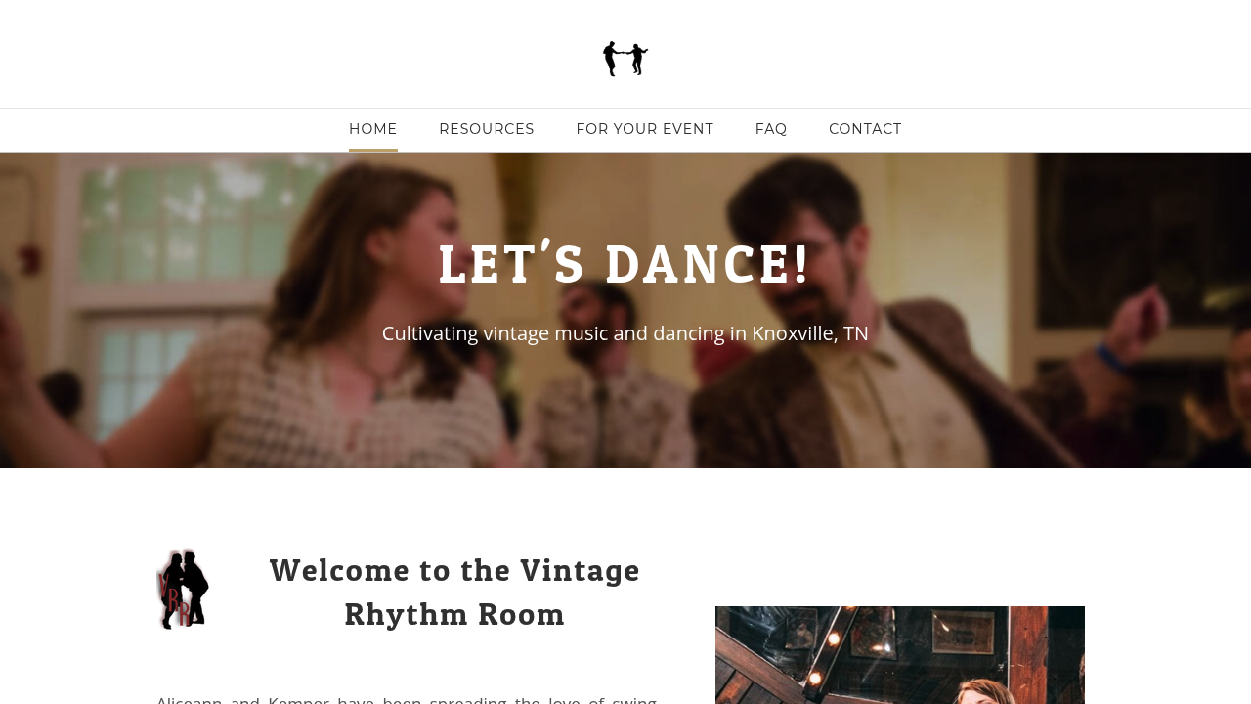
Task: Select FAQ in the navigation bar
Action: (771, 129)
